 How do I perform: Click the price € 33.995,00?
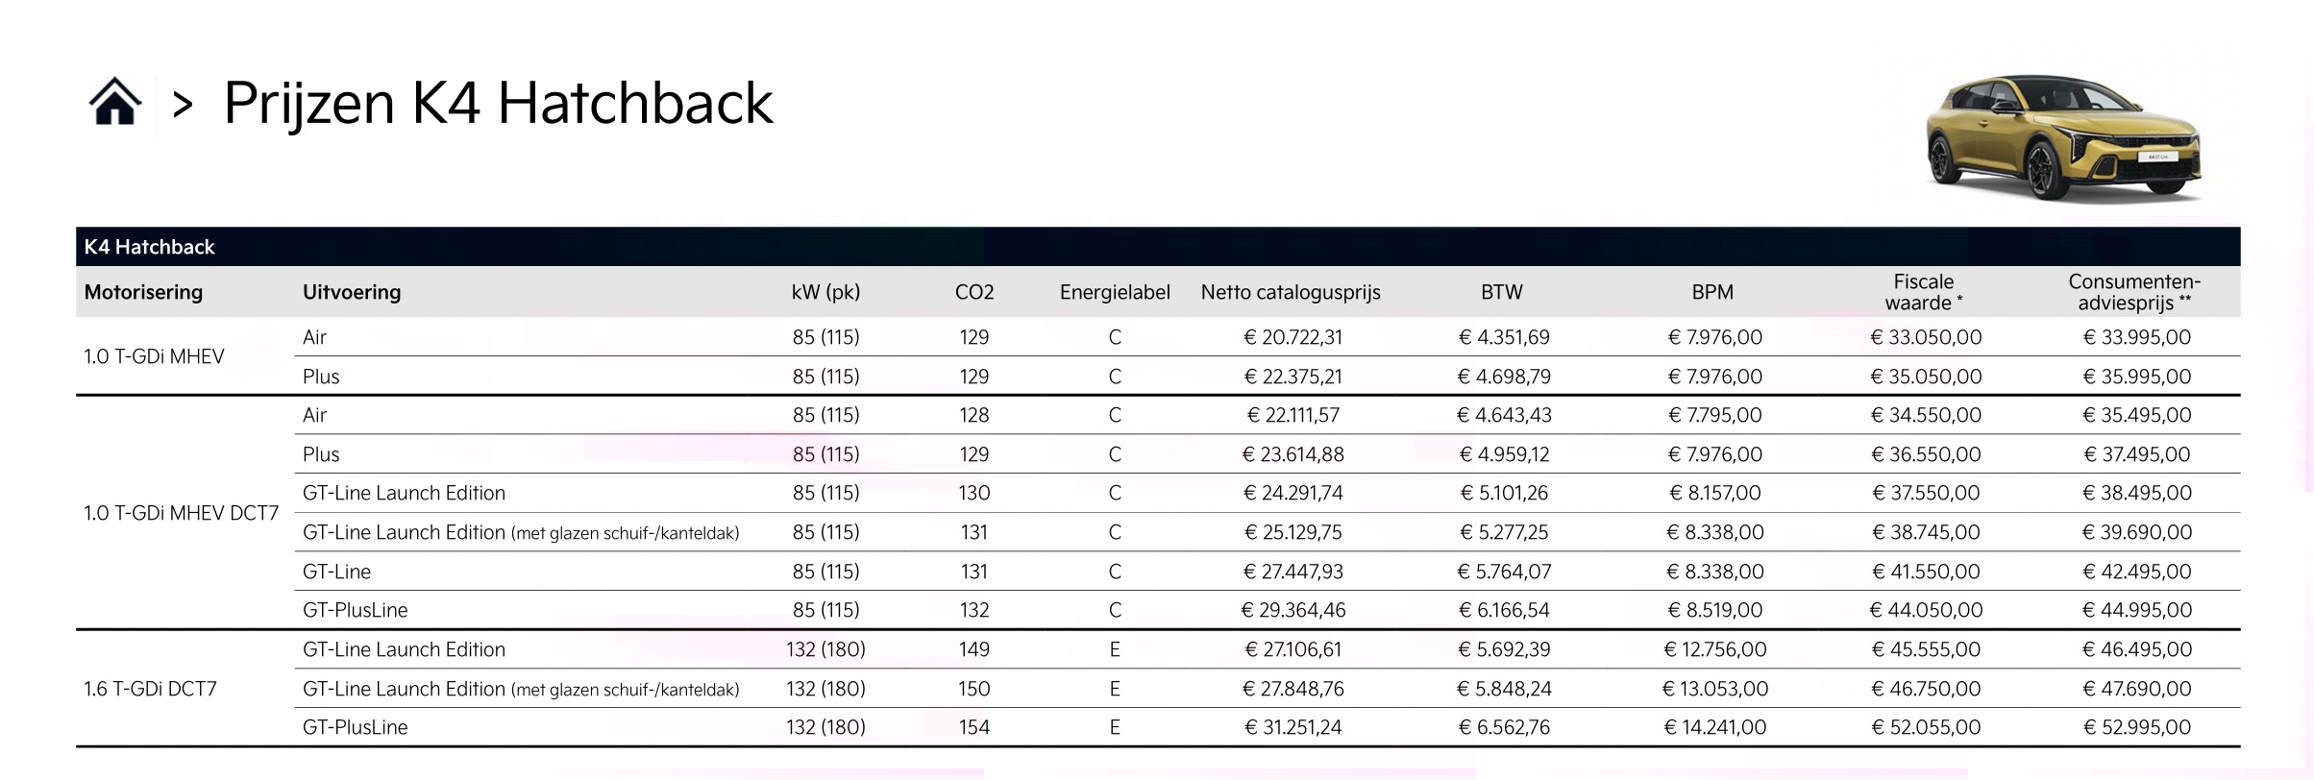pyautogui.click(x=2136, y=337)
